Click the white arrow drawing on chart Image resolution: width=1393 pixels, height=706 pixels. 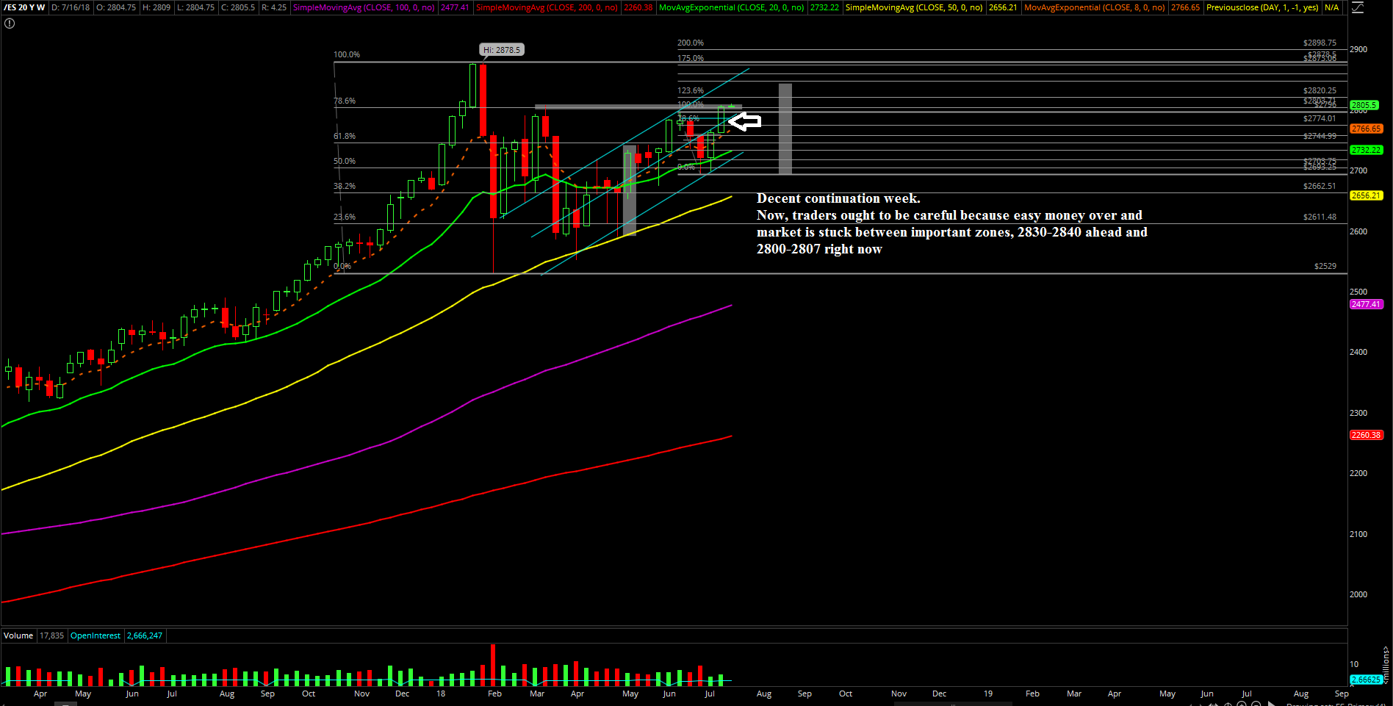(x=744, y=121)
